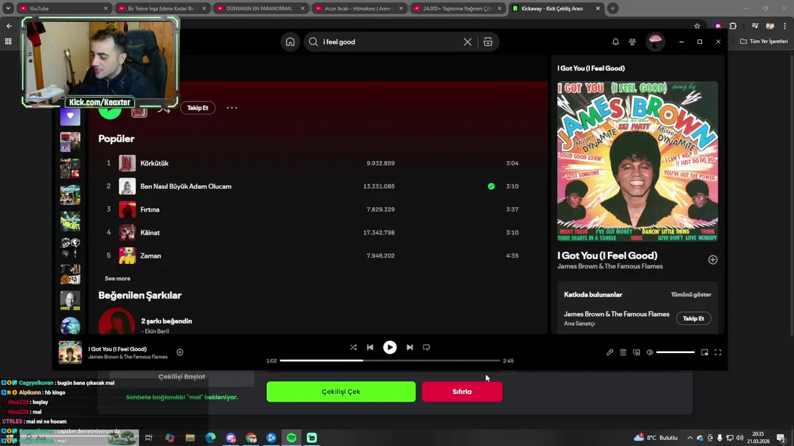This screenshot has width=794, height=446.
Task: Open Microsoft Edge in the taskbar
Action: (x=210, y=438)
